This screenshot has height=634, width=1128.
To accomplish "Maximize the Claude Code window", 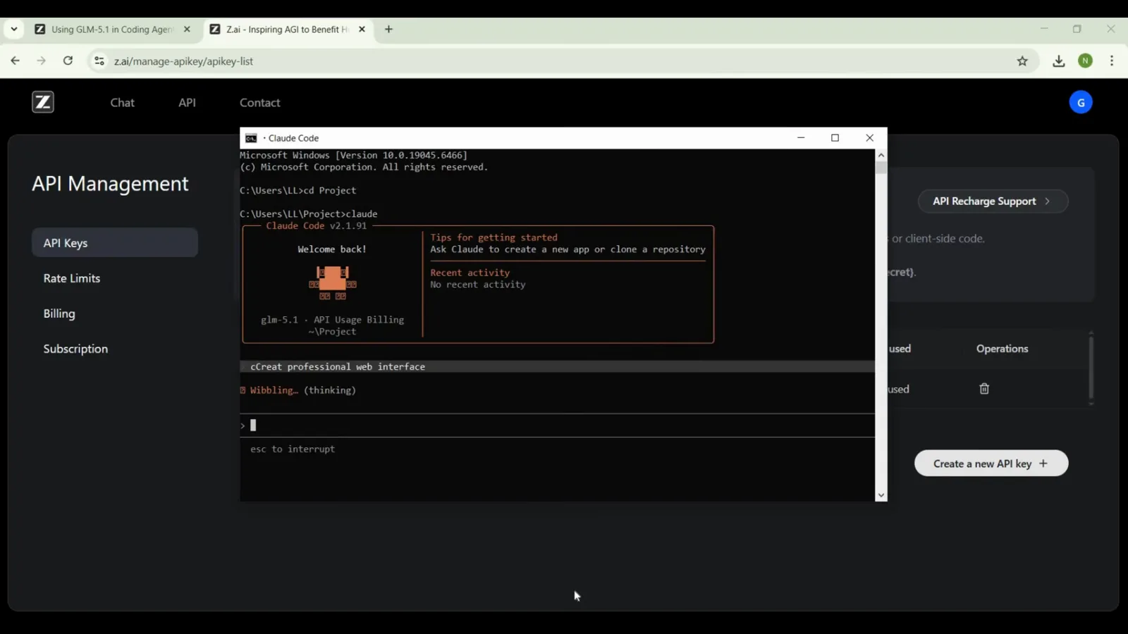I will point(835,138).
